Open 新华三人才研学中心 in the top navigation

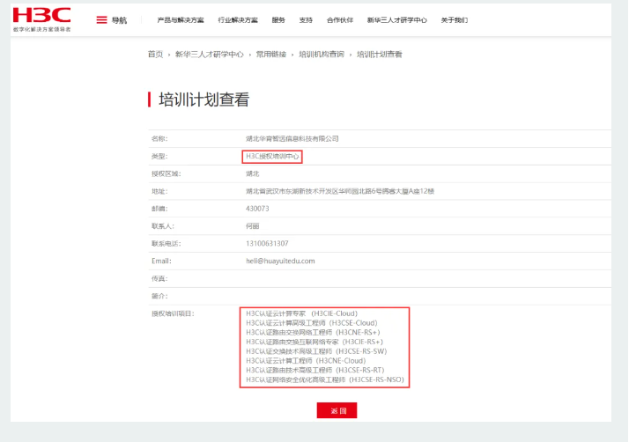397,20
